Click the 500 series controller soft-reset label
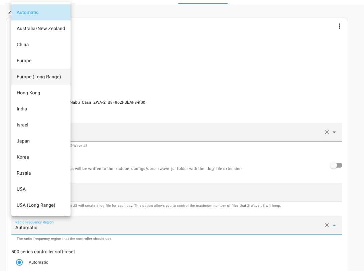The width and height of the screenshot is (364, 271). click(43, 252)
